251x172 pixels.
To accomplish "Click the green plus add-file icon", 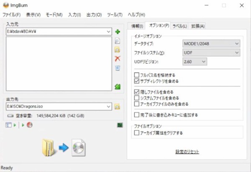I will tap(118, 32).
